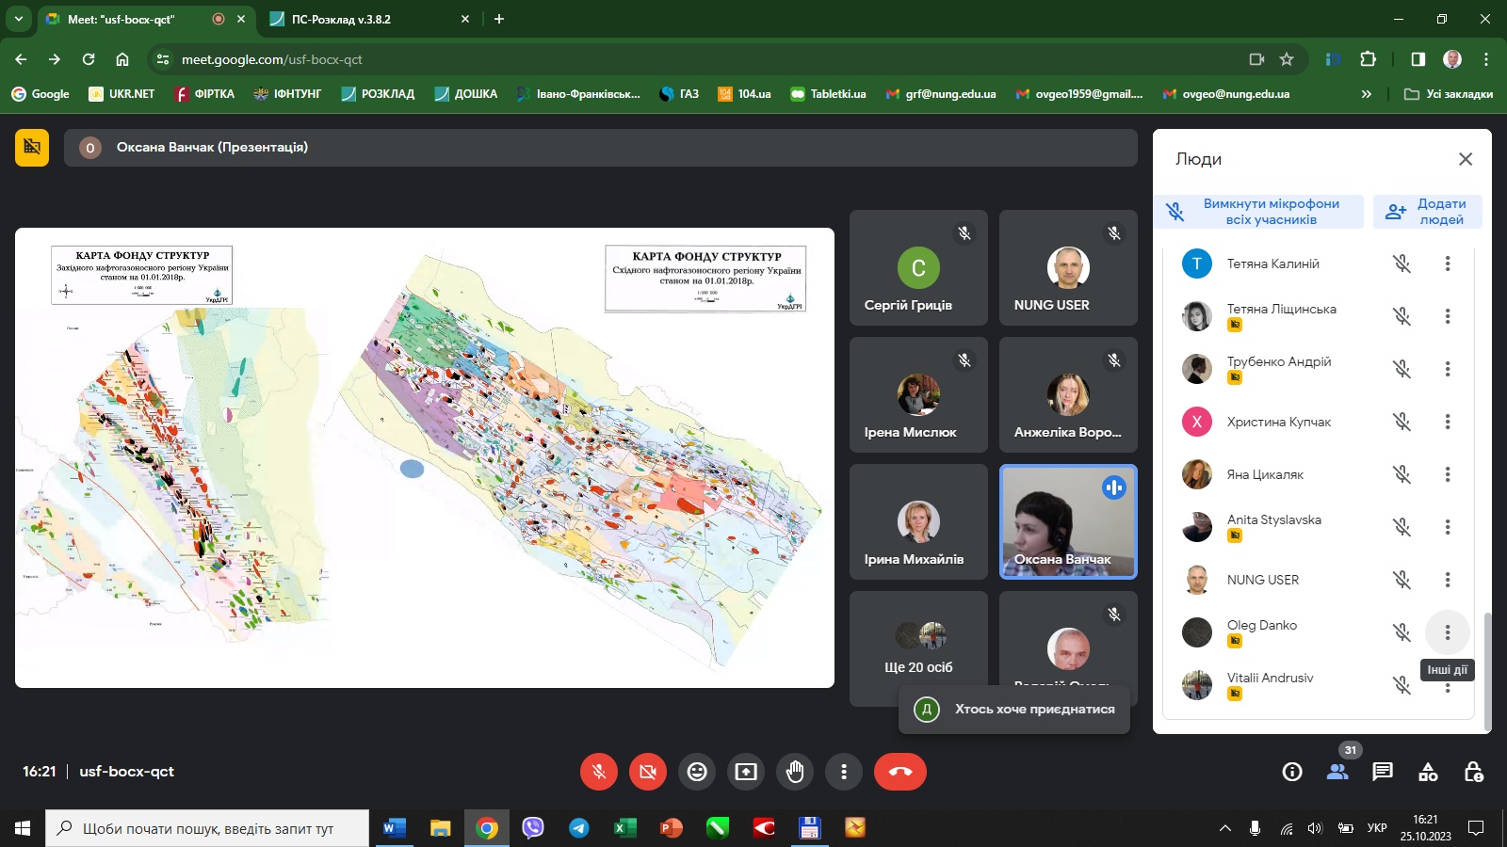
Task: Open the activities icon
Action: [1428, 772]
